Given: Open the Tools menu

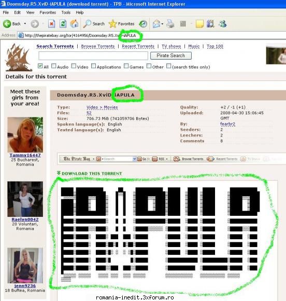Looking at the screenshot, I should (x=66, y=12).
